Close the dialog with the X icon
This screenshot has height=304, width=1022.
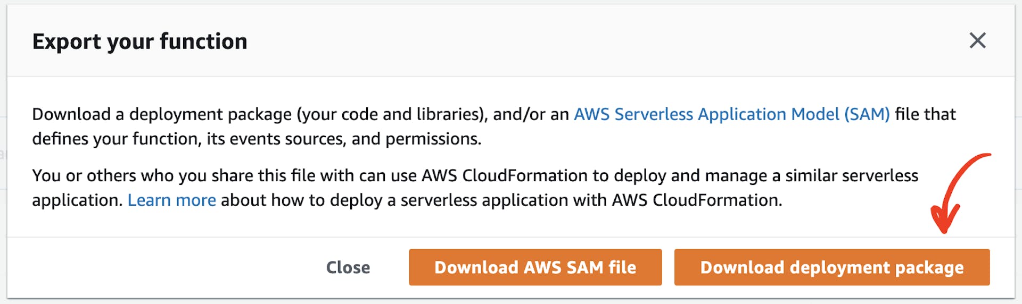tap(977, 40)
